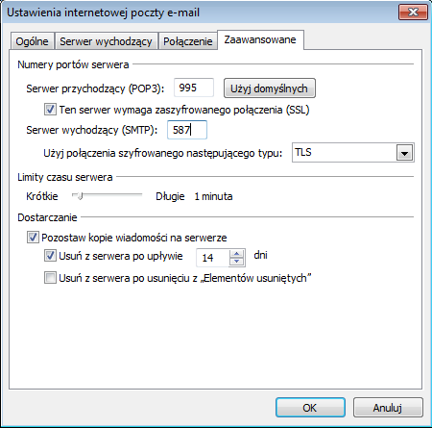The height and width of the screenshot is (428, 432).
Task: Switch to the Serwer wychodzący tab
Action: coord(106,41)
